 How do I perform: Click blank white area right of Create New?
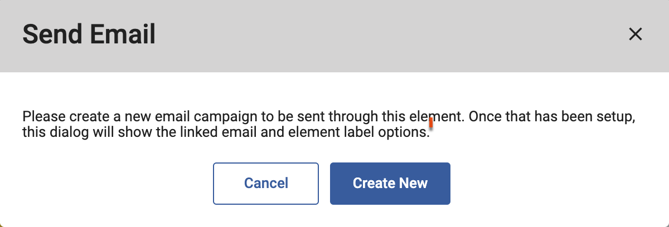point(557,184)
